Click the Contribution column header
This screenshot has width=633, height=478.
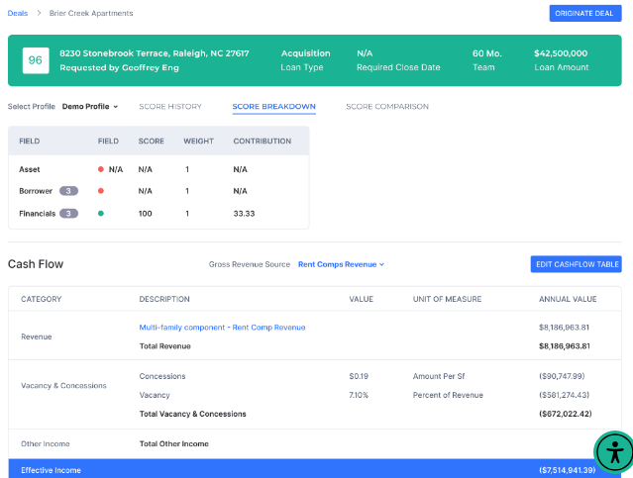tap(262, 141)
